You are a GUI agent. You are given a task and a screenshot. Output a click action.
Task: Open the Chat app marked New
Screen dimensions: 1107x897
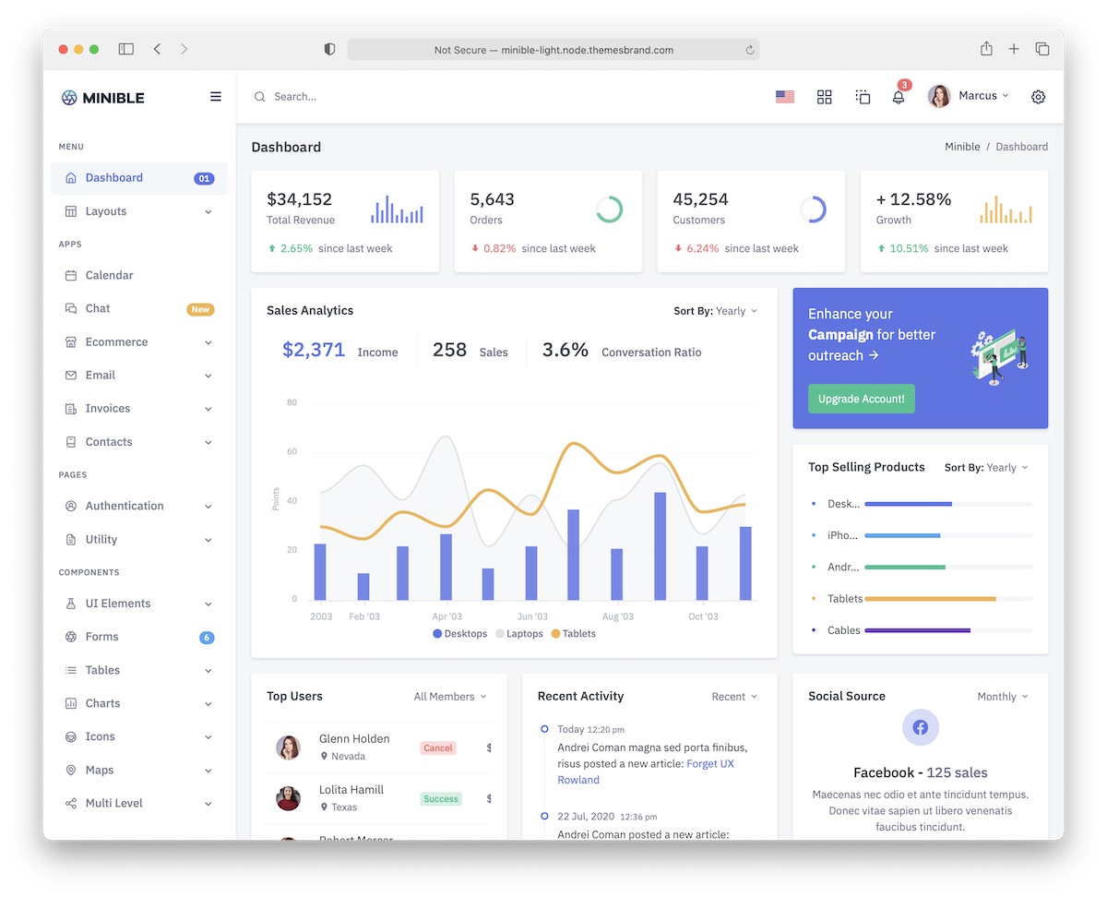pos(98,308)
